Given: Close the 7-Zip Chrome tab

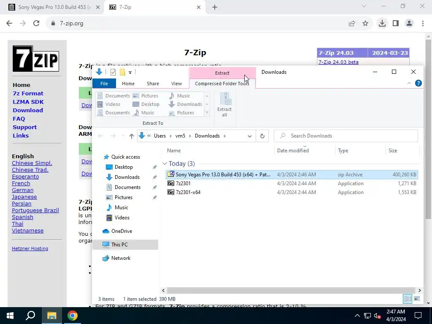Looking at the screenshot, I should pos(199,8).
